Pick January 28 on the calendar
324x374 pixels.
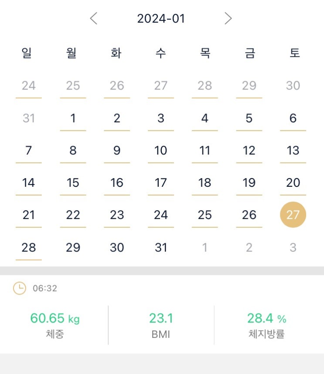(29, 247)
